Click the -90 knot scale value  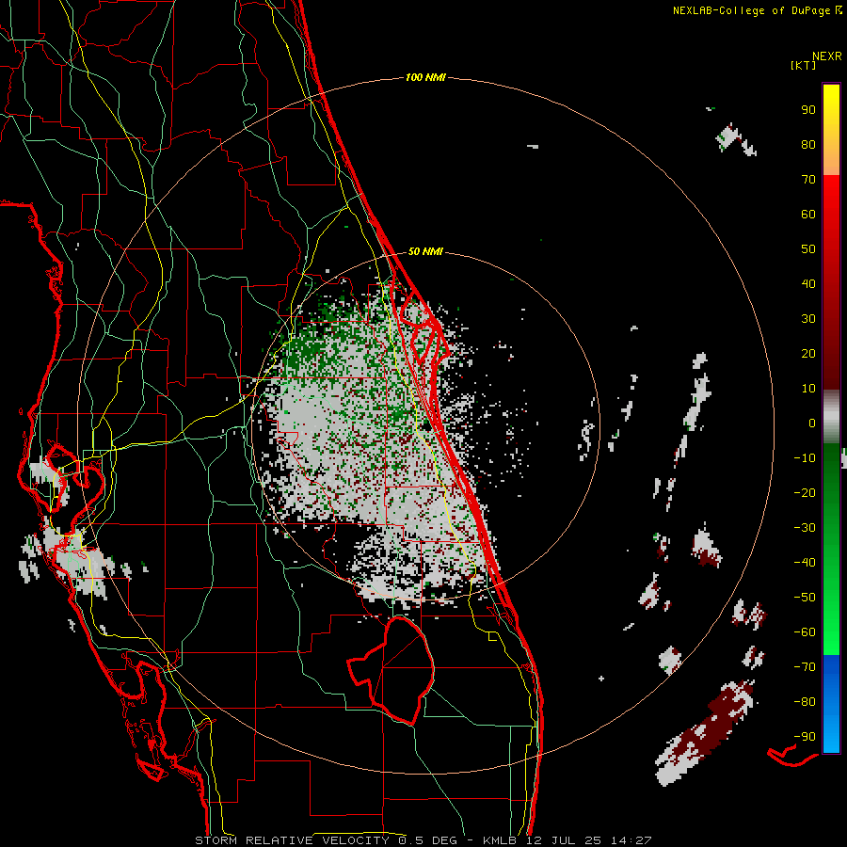(x=805, y=737)
